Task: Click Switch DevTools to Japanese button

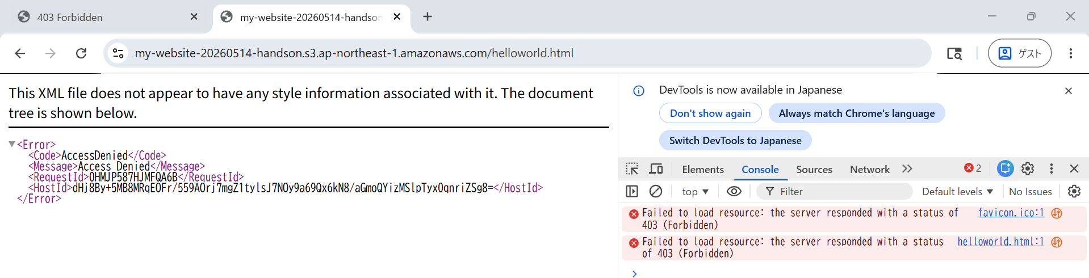Action: pos(735,140)
